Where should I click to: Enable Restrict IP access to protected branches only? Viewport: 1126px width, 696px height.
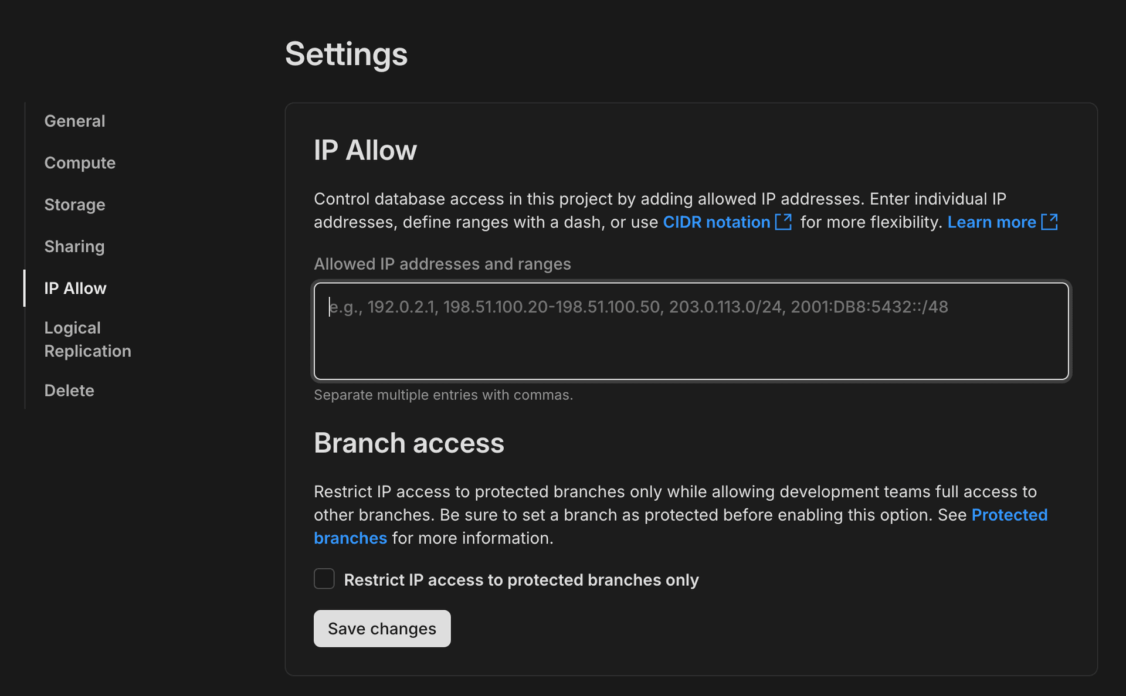pyautogui.click(x=324, y=579)
